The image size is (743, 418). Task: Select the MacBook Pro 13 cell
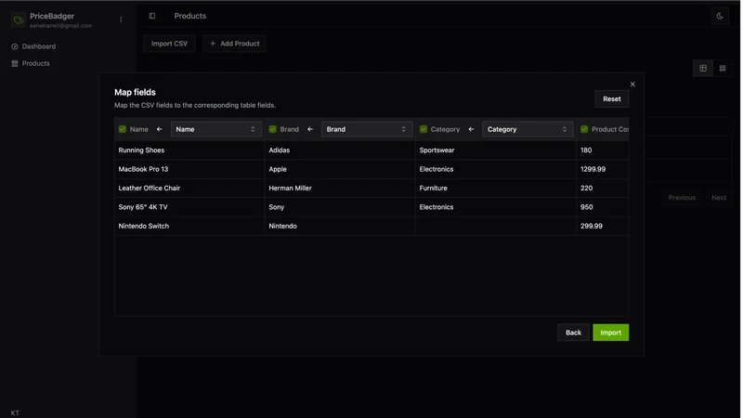coord(189,169)
